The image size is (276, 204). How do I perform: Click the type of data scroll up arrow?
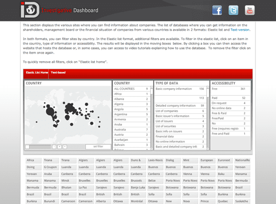point(208,87)
